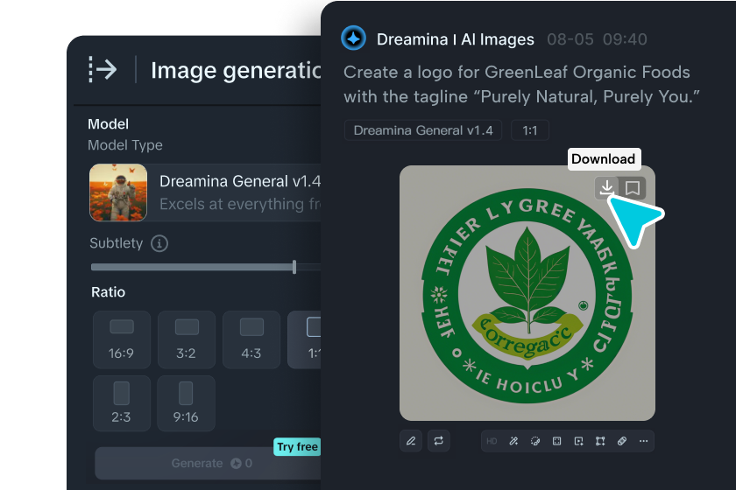736x490 pixels.
Task: Open the three-dot more options menu
Action: coord(643,441)
